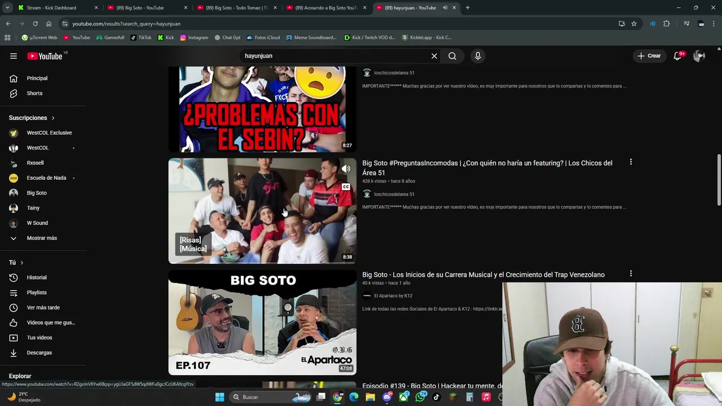Open Tus videos in the sidebar
The width and height of the screenshot is (722, 406).
39,338
